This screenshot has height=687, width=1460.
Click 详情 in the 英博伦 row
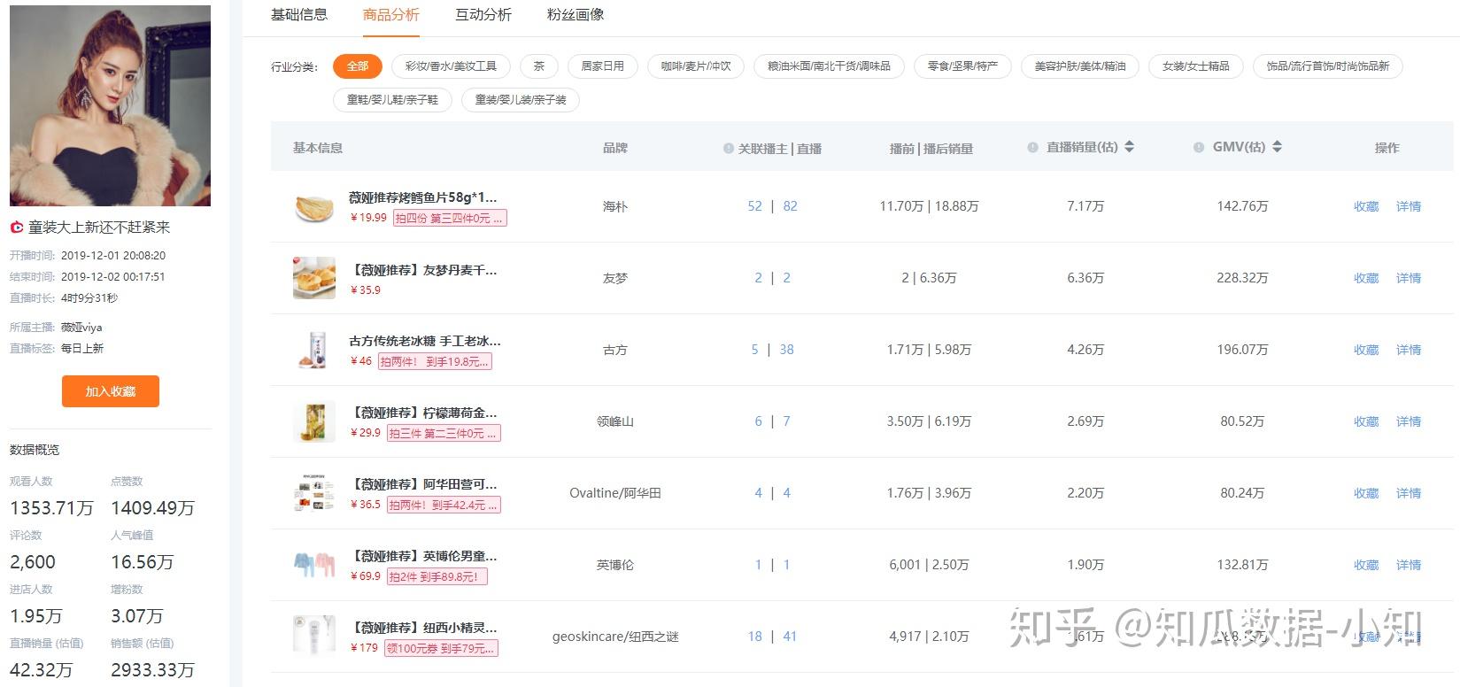1409,565
